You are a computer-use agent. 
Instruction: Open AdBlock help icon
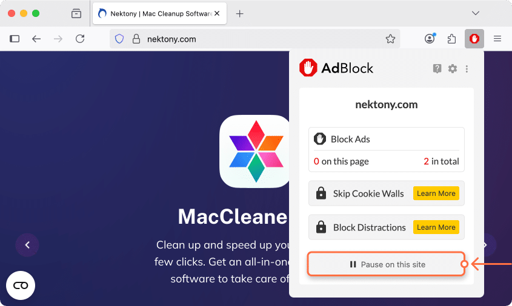point(437,69)
